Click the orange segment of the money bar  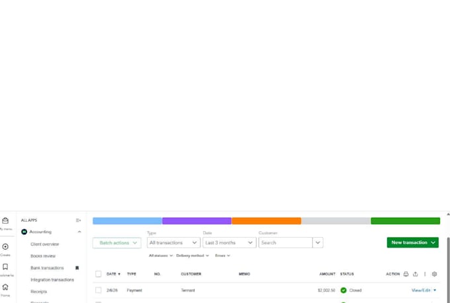pyautogui.click(x=266, y=220)
